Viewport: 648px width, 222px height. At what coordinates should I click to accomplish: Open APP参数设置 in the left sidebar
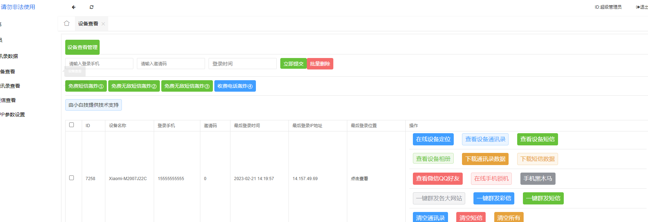13,115
